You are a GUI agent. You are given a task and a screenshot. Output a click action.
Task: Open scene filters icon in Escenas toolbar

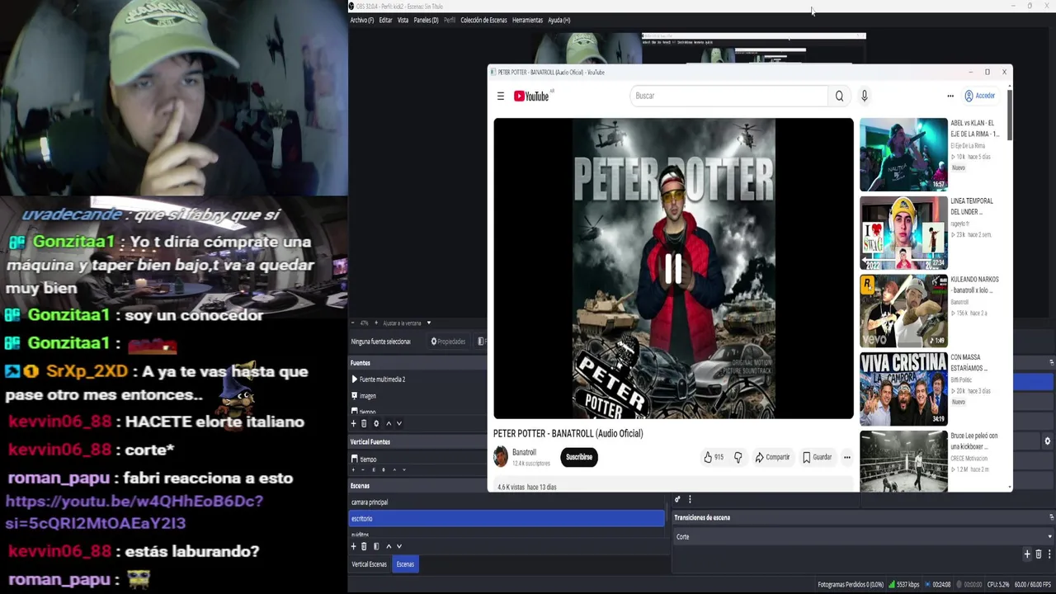(x=376, y=546)
